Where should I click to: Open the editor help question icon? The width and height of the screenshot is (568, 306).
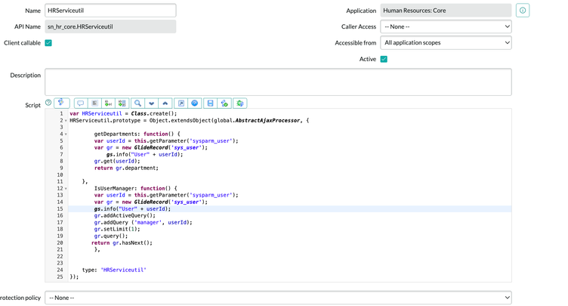coord(195,104)
